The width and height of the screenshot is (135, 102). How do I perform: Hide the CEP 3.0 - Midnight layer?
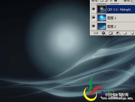[x=93, y=9]
